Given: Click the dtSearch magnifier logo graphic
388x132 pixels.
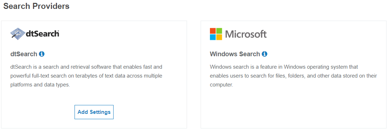Looking at the screenshot, I should click(18, 34).
